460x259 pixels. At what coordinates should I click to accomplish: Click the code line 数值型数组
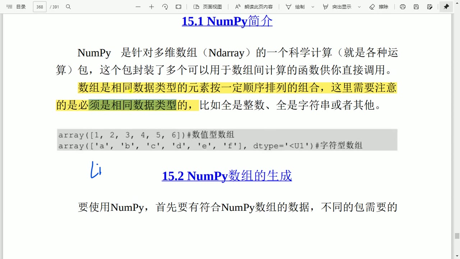pos(146,135)
